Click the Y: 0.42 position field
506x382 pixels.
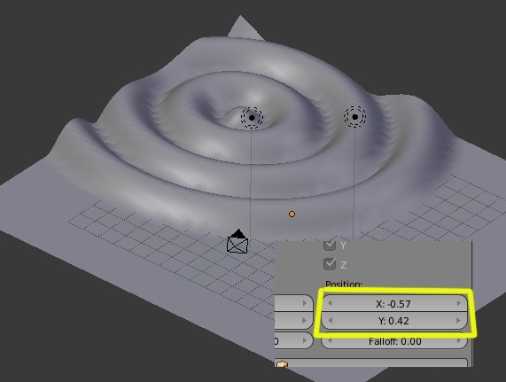pos(394,321)
